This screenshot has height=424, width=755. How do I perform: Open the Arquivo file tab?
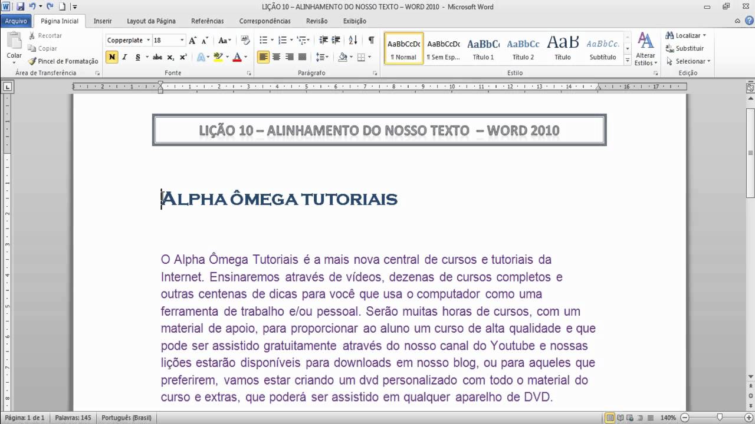point(16,21)
